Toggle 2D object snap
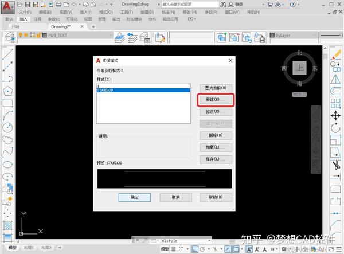Image resolution: width=344 pixels, height=254 pixels. click(x=236, y=249)
